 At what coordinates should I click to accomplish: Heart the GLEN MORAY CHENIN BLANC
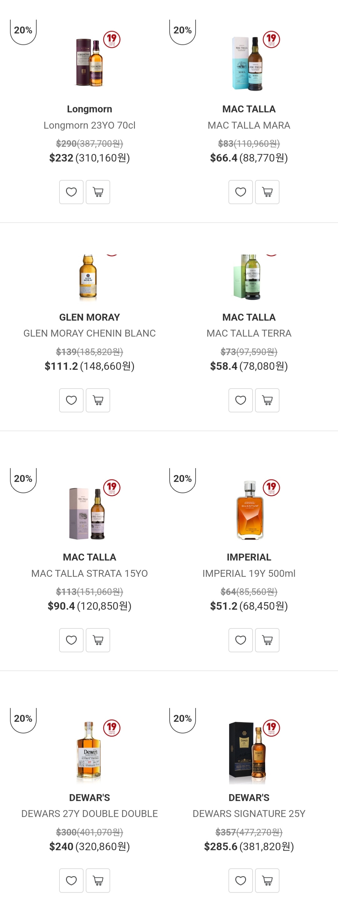click(71, 400)
